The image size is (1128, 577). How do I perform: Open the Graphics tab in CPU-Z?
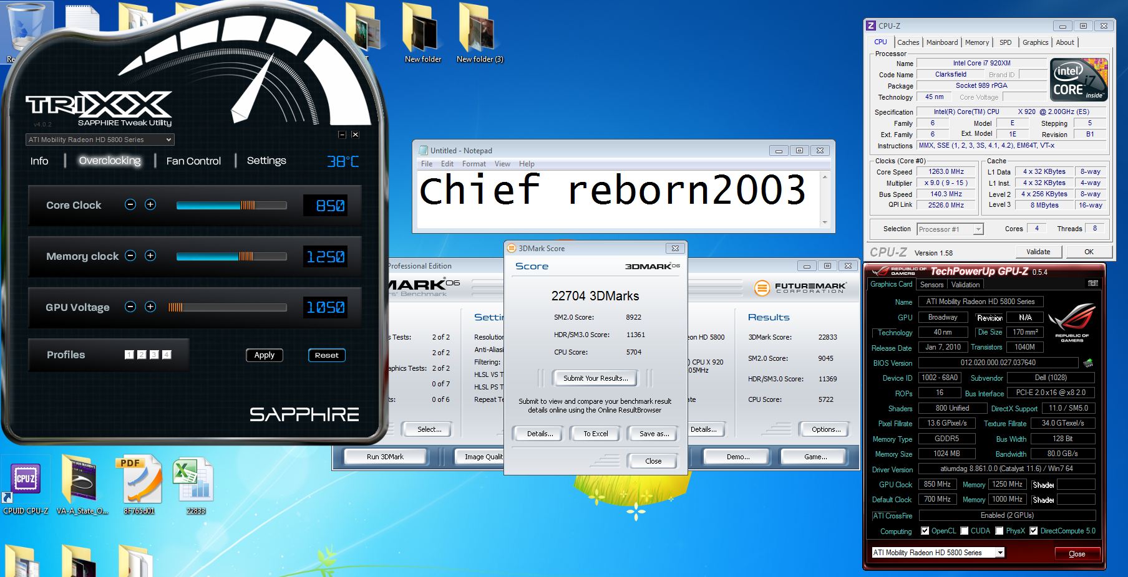pos(1035,42)
